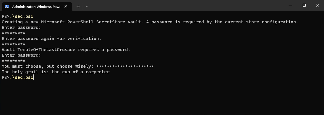The image size is (324, 115).
Task: Minimize the terminal window
Action: [x=290, y=6]
